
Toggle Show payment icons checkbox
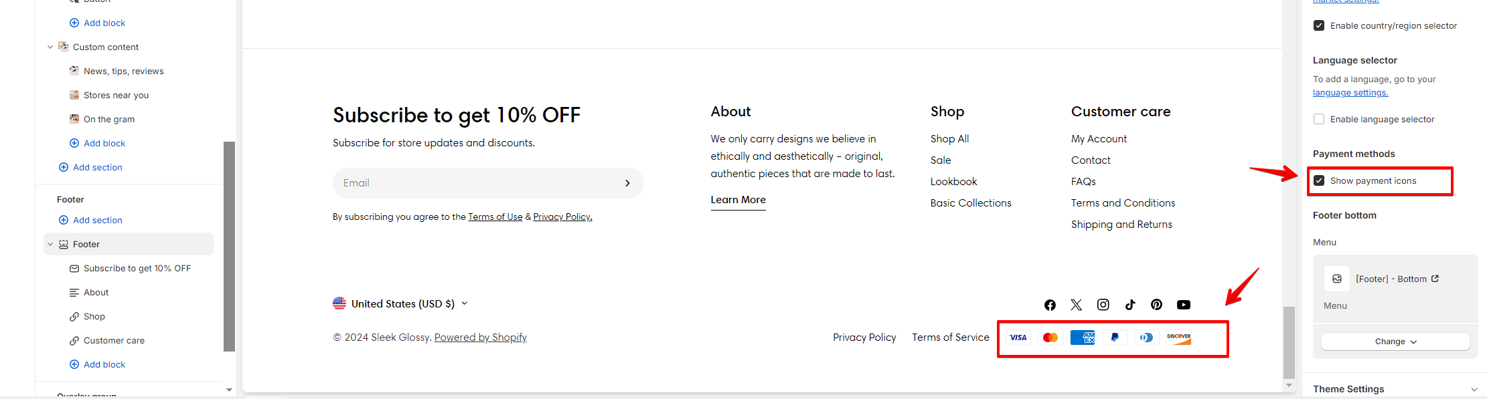coord(1319,180)
